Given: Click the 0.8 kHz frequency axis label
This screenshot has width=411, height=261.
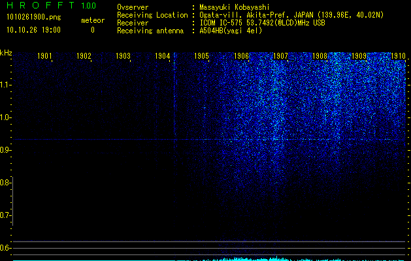Looking at the screenshot, I should [x=5, y=183].
